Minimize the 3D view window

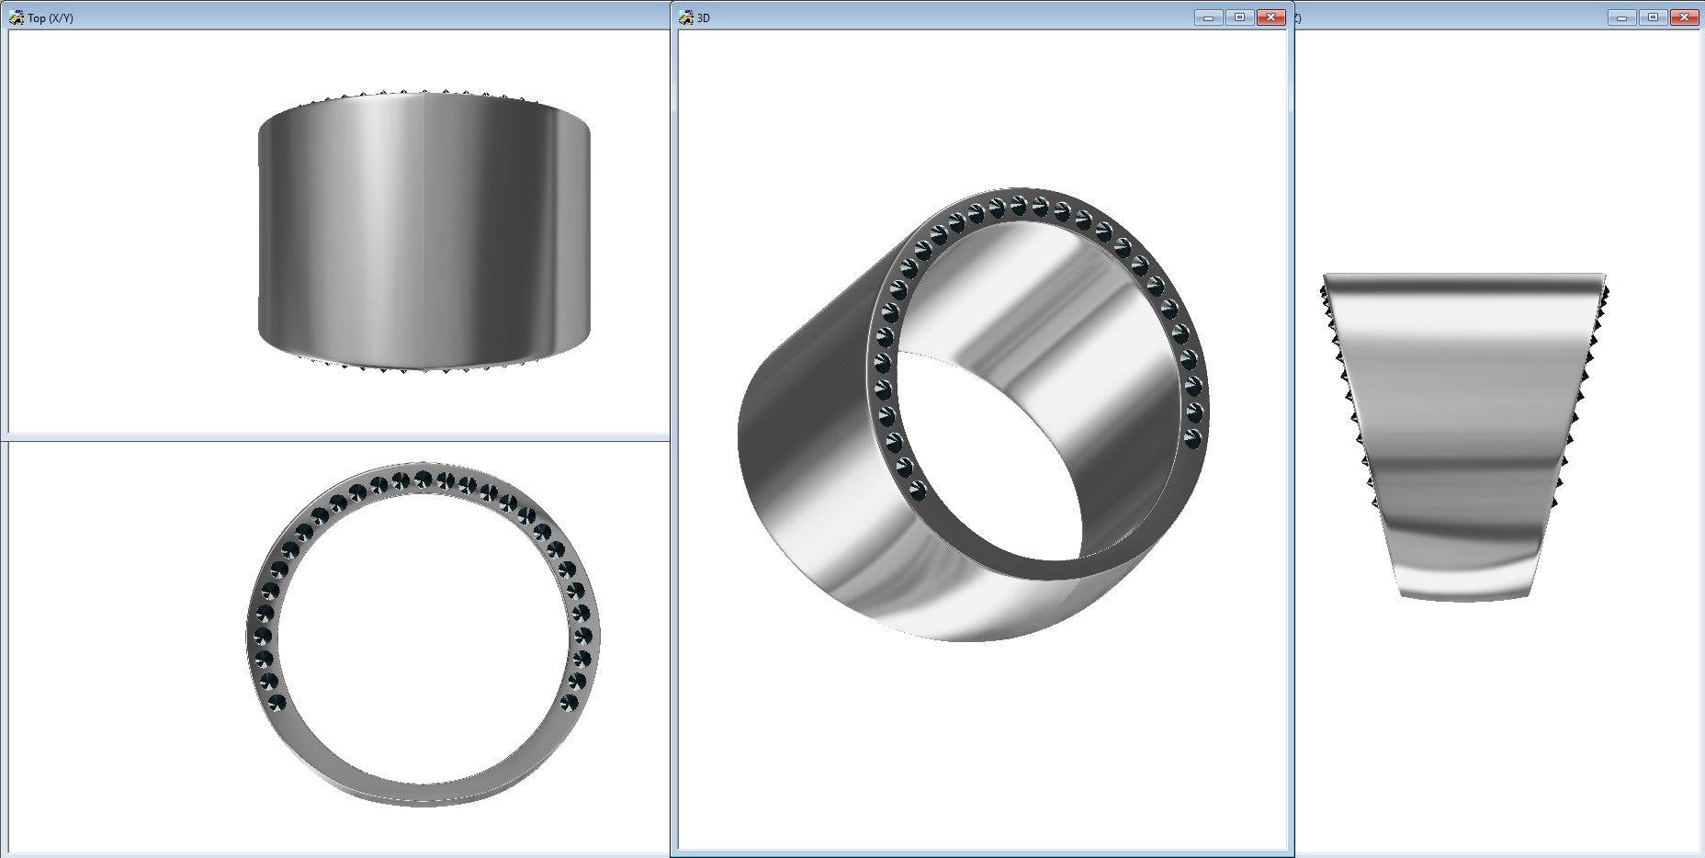1208,17
